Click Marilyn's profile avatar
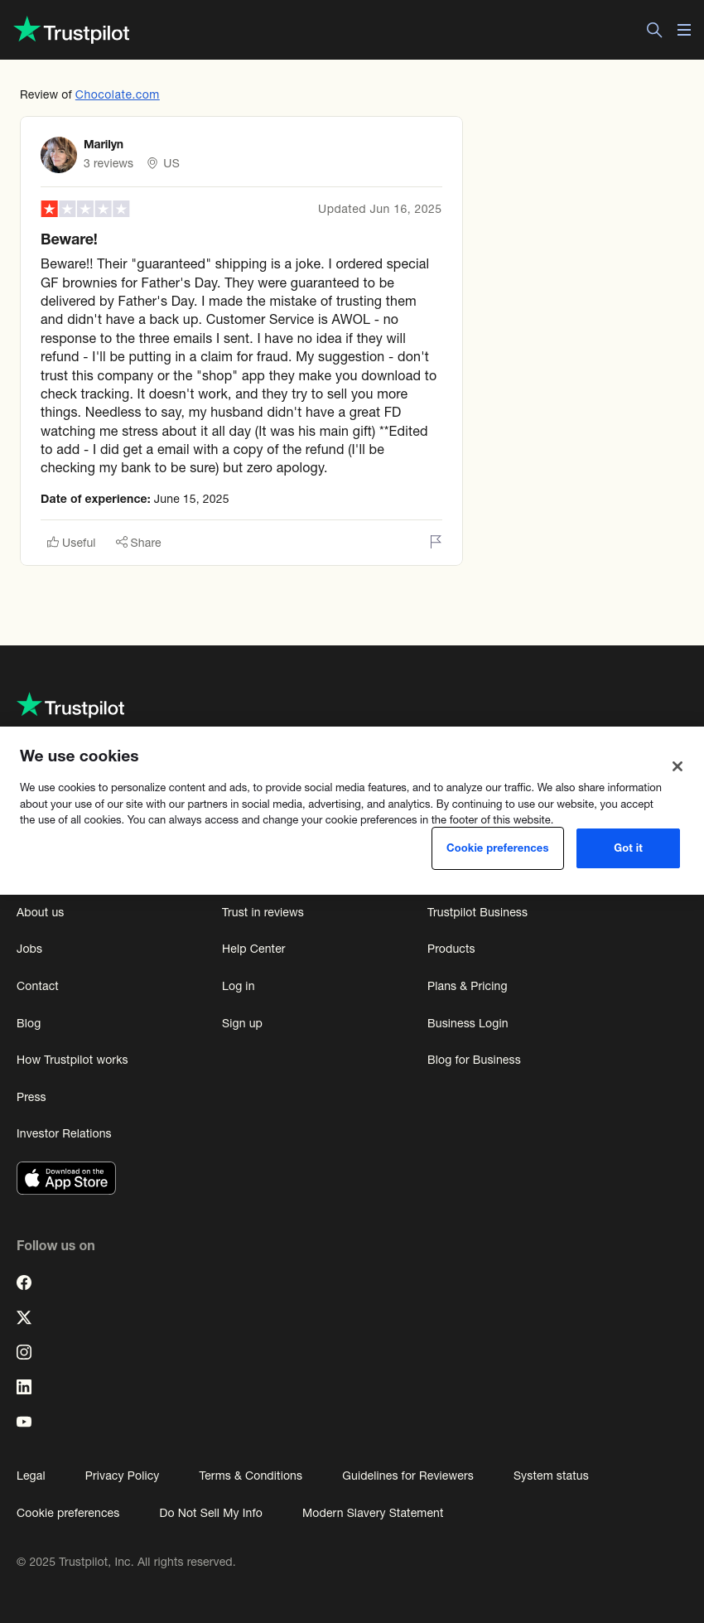704x1623 pixels. (x=59, y=155)
